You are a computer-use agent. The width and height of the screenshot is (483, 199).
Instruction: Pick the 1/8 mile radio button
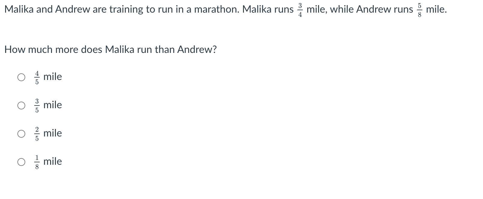pyautogui.click(x=21, y=162)
